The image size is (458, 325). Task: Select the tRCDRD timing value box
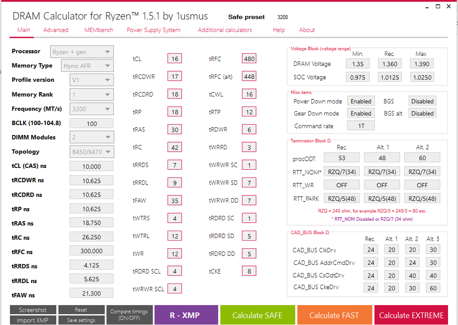[x=175, y=94]
